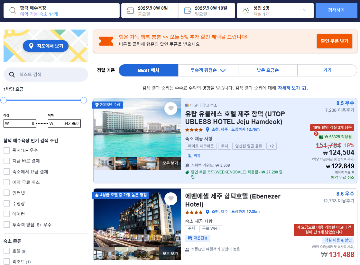Click the minimum price ₩ 0 input
Image resolution: width=360 pixels, height=265 pixels.
click(20, 124)
